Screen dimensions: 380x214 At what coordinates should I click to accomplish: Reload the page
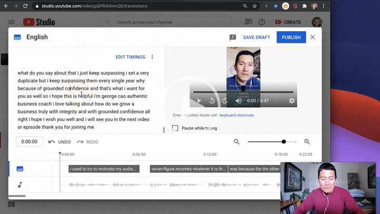click(25, 6)
